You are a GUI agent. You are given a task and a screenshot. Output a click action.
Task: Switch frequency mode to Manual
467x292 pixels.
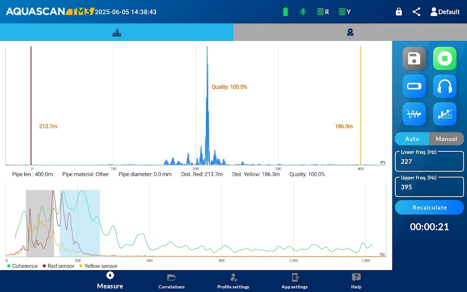(447, 139)
